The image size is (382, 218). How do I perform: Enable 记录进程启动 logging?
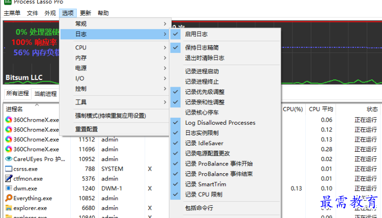pos(225,71)
